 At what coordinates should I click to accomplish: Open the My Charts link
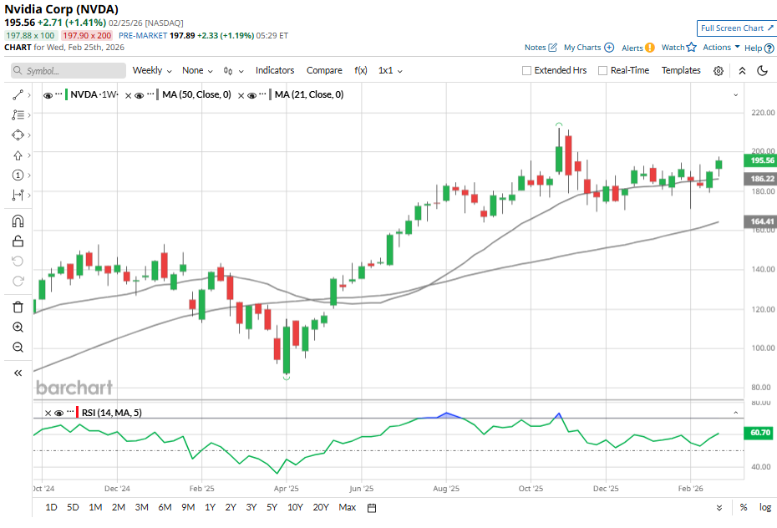click(x=588, y=48)
